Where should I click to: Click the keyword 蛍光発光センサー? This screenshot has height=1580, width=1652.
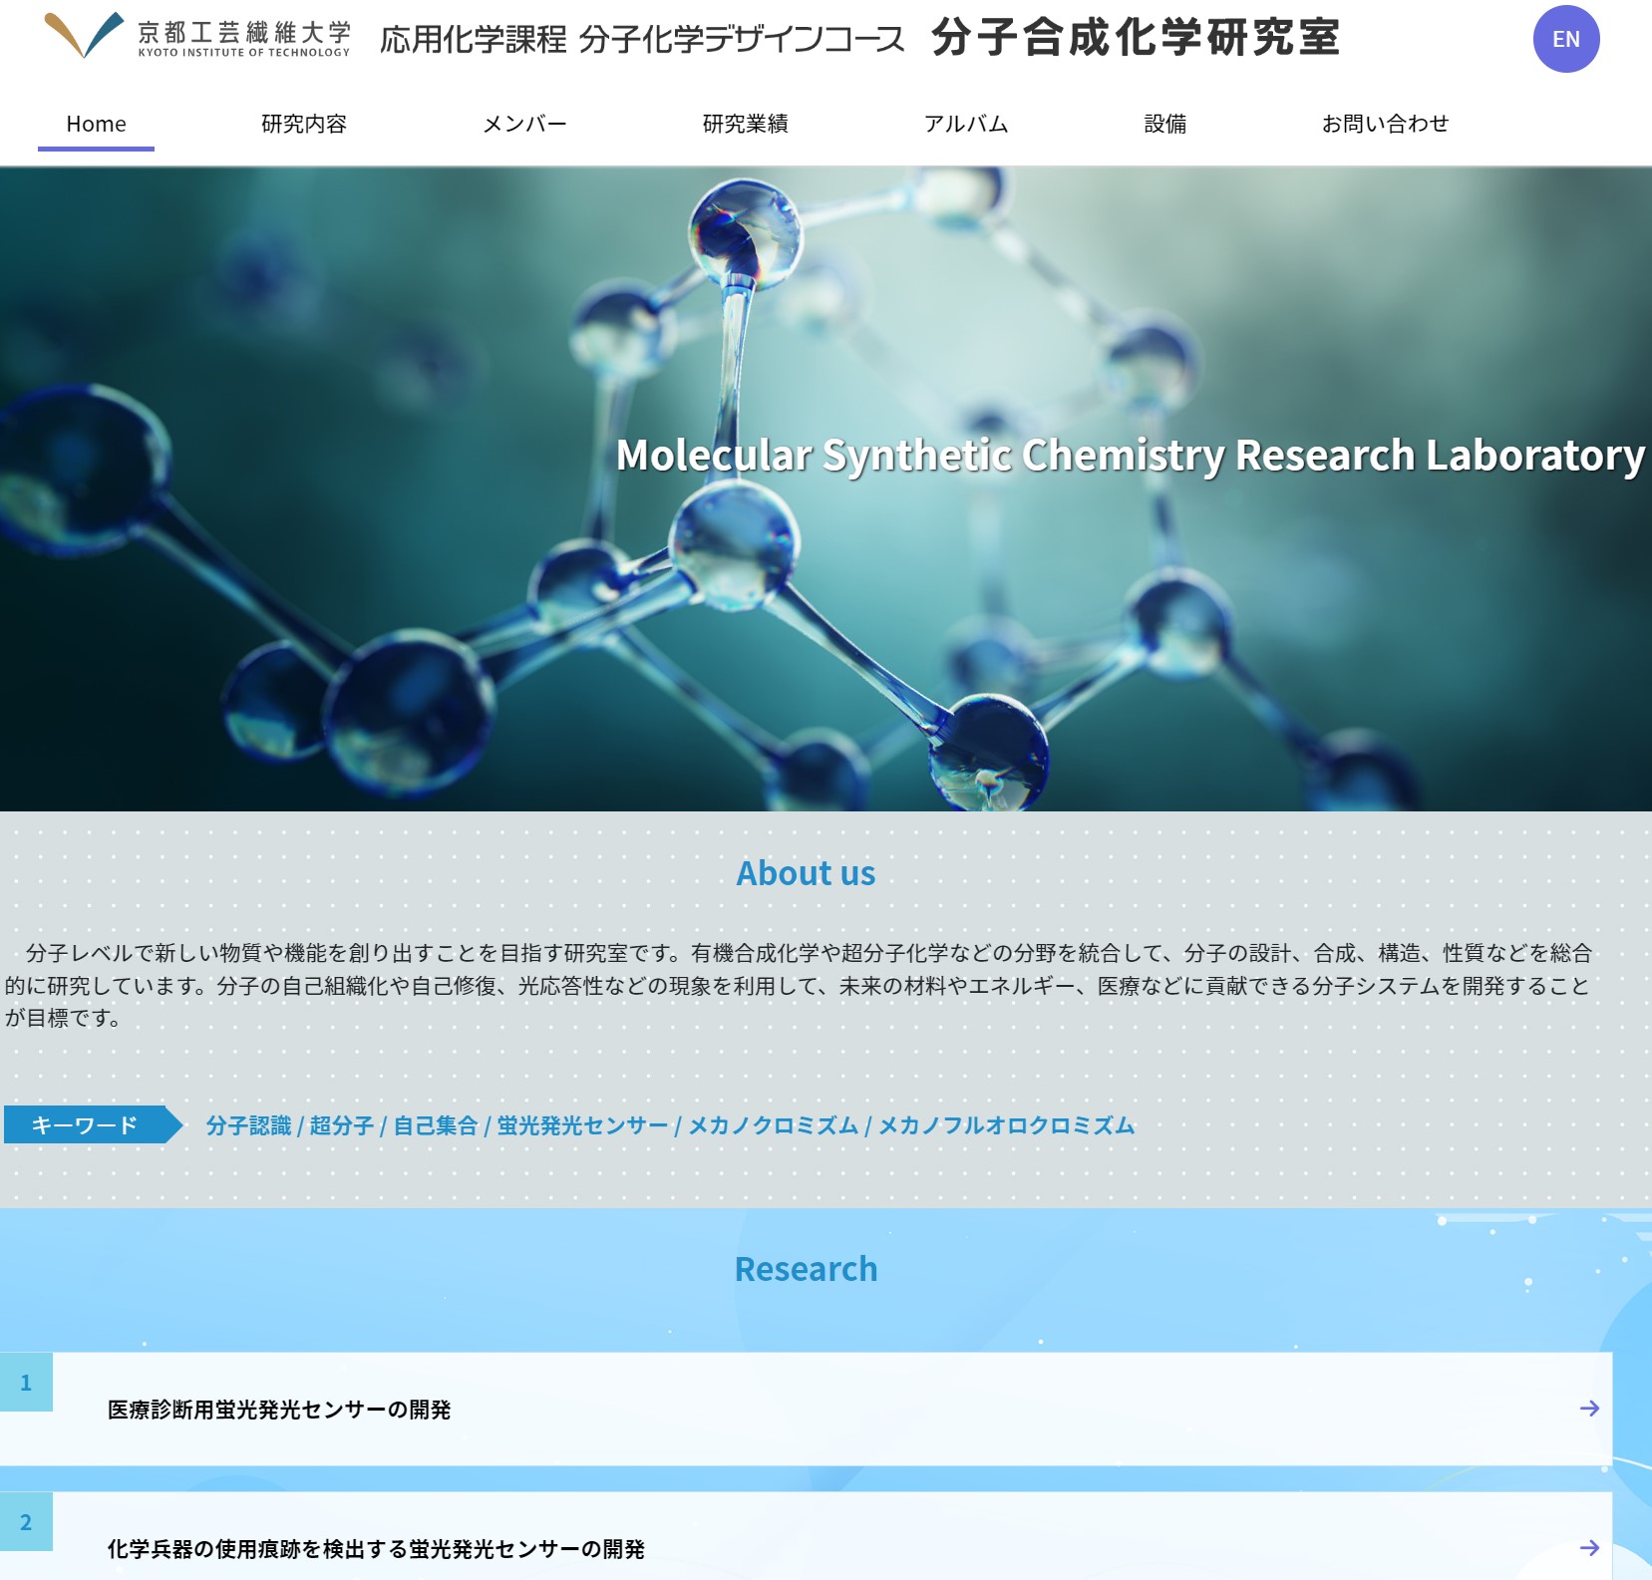(582, 1125)
